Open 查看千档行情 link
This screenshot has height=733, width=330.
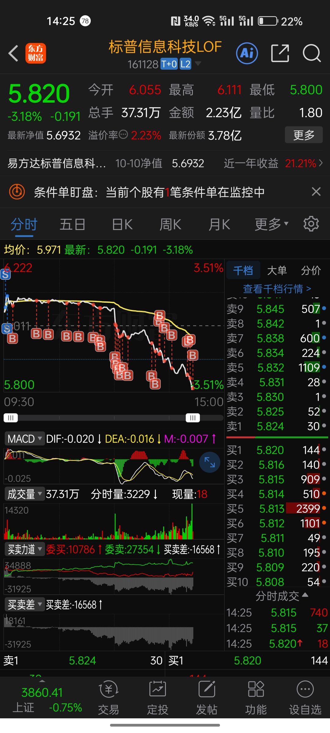[x=277, y=288]
